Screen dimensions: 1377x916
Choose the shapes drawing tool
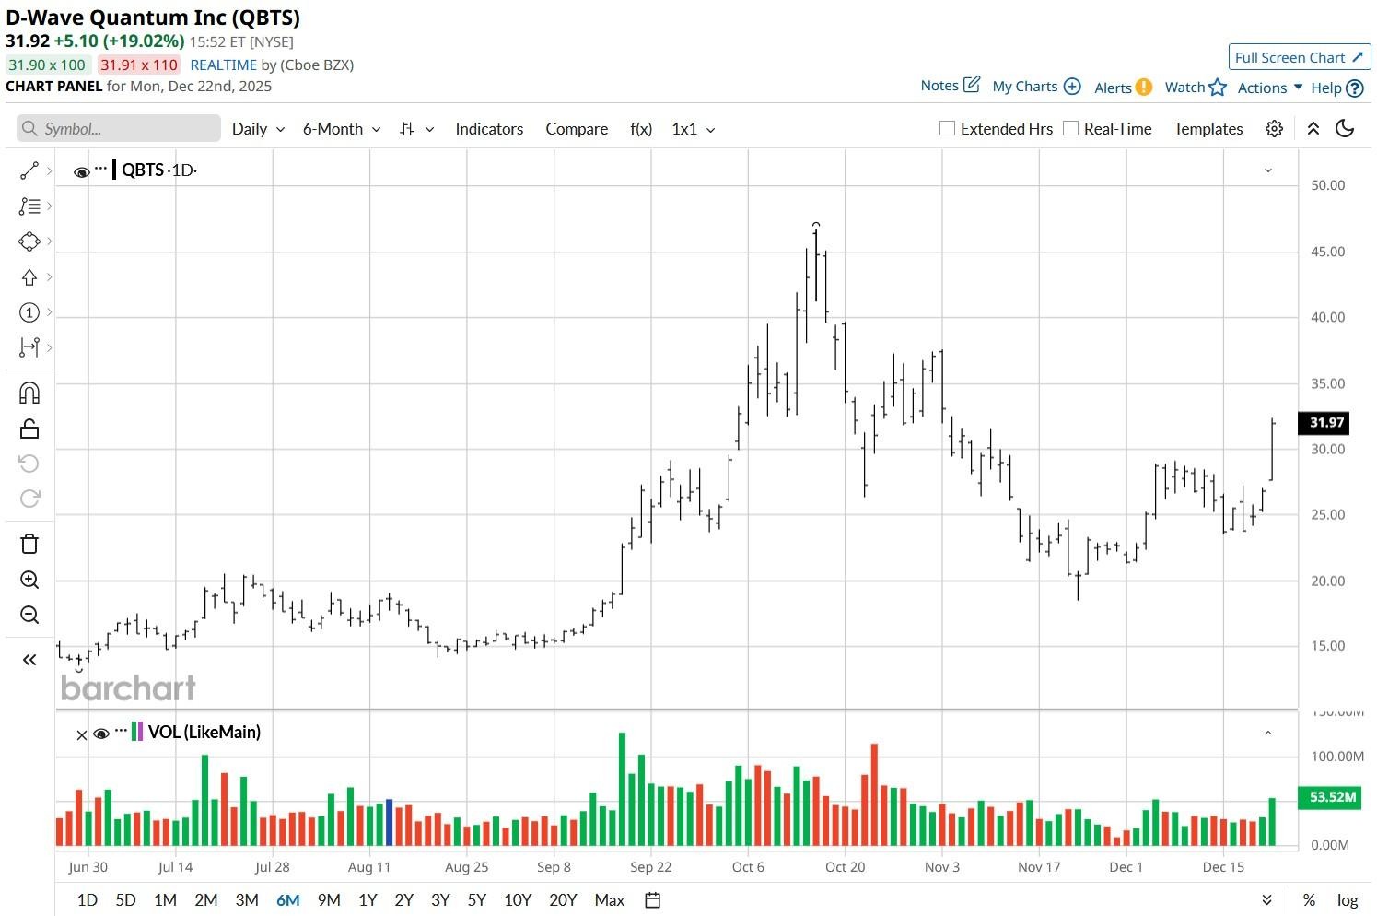click(29, 241)
